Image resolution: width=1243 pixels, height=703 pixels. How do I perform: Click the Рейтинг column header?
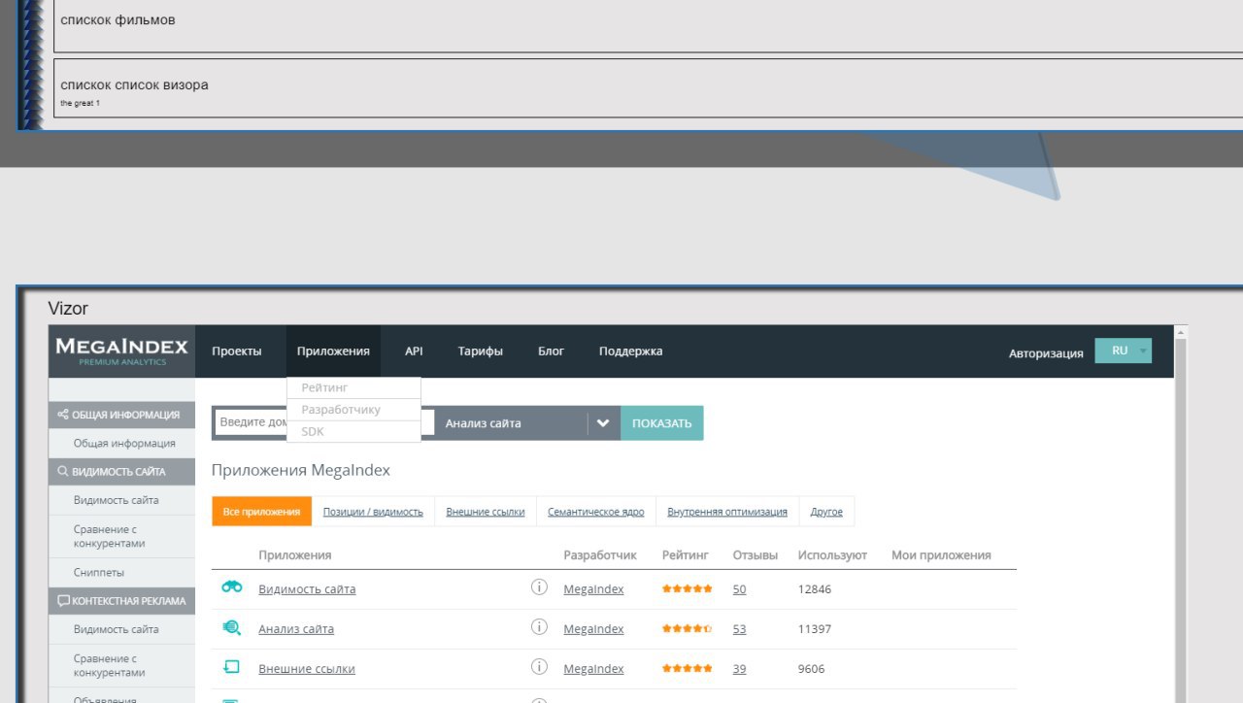(686, 555)
